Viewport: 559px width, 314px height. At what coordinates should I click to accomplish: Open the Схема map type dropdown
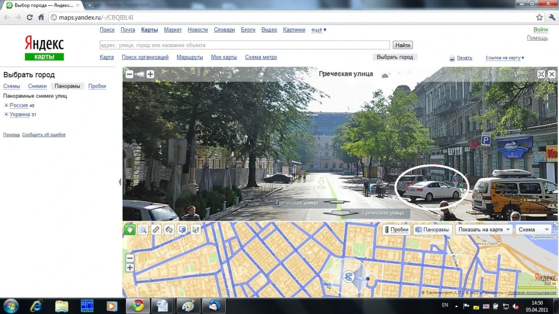point(533,230)
